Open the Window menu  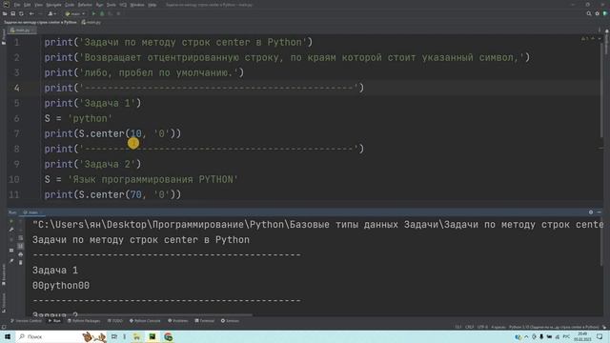tap(137, 5)
